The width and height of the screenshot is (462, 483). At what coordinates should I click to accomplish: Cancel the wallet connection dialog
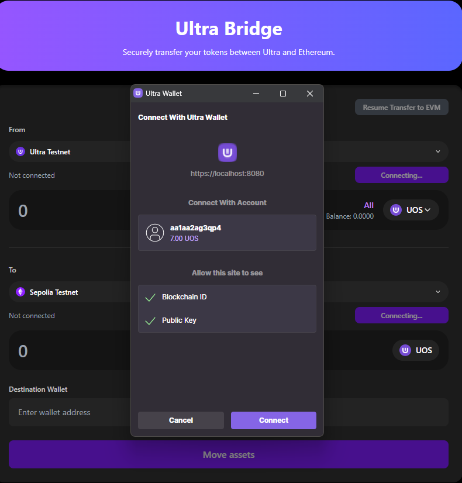tap(181, 420)
